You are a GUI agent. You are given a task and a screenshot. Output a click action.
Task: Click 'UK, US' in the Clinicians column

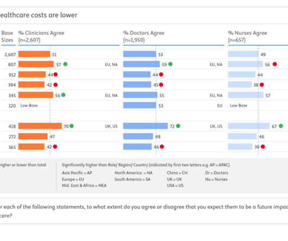[x=111, y=126]
